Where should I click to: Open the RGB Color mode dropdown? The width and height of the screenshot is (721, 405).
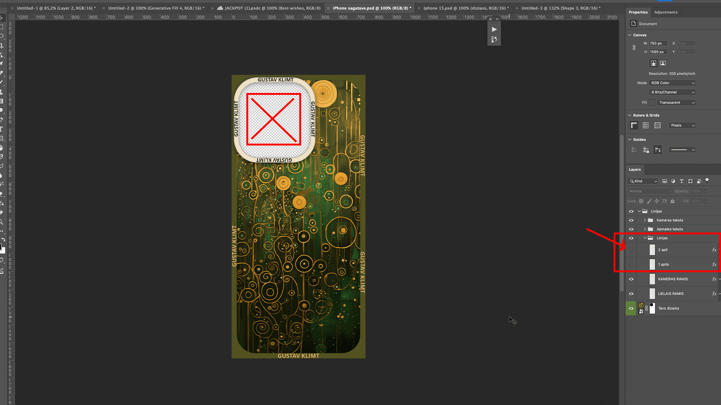pos(672,83)
